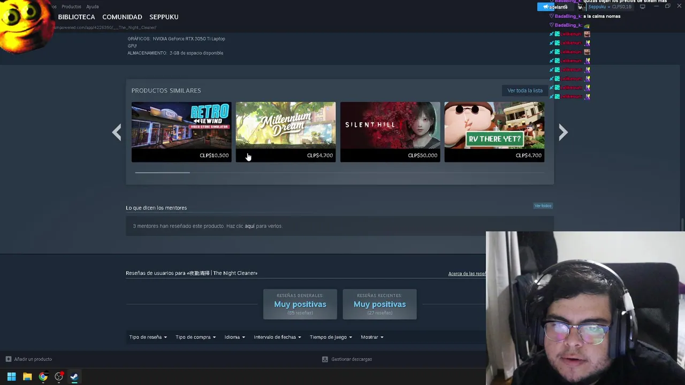The width and height of the screenshot is (685, 385).
Task: Click the Ver todos mentors button
Action: [x=543, y=206]
